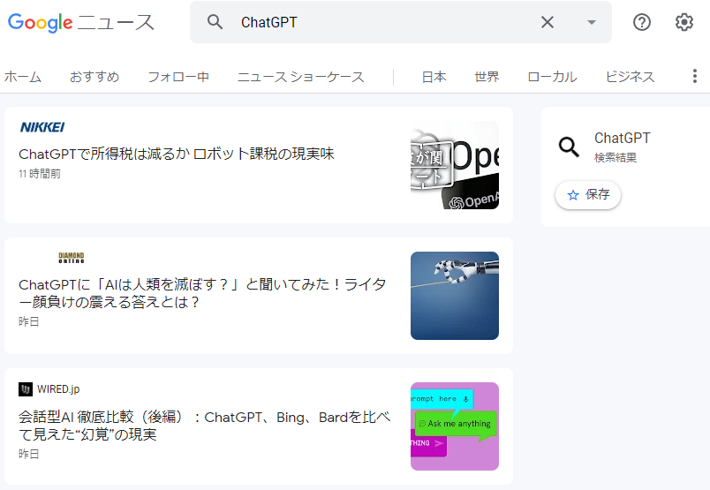Viewport: 710px width, 490px height.
Task: Click the magnifier icon in ChatGPT side panel
Action: (x=569, y=147)
